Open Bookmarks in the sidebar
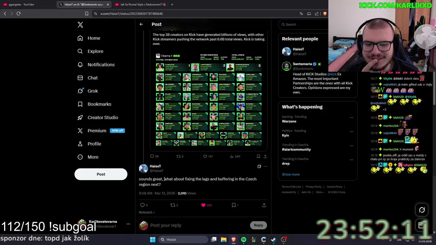Image resolution: width=436 pixels, height=245 pixels. [x=94, y=104]
